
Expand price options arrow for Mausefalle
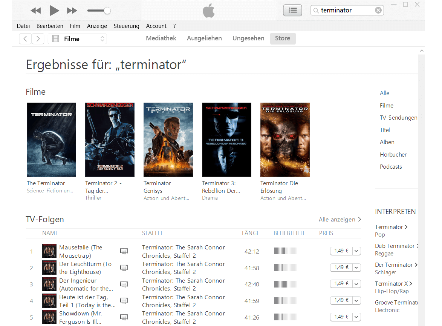pyautogui.click(x=356, y=251)
